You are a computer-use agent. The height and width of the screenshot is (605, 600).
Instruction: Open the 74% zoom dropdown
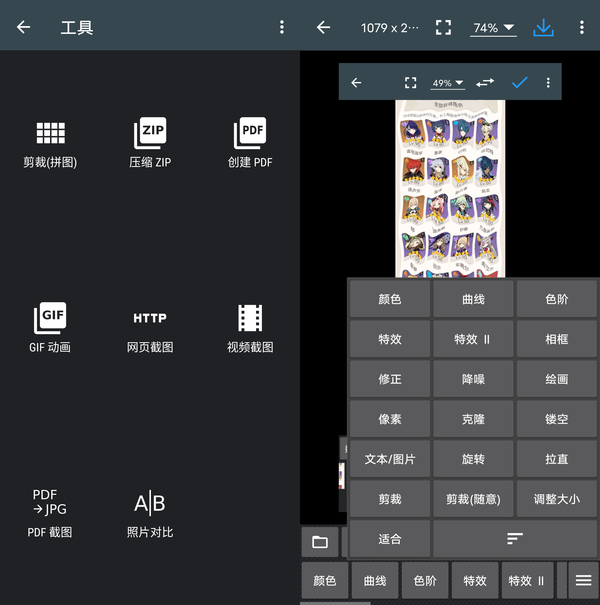(x=493, y=28)
